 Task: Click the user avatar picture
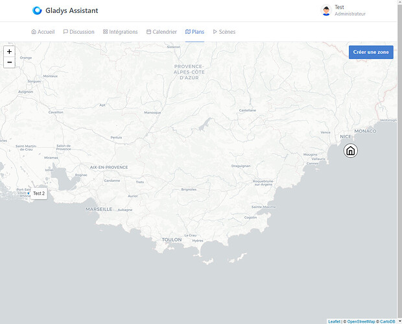pyautogui.click(x=326, y=10)
